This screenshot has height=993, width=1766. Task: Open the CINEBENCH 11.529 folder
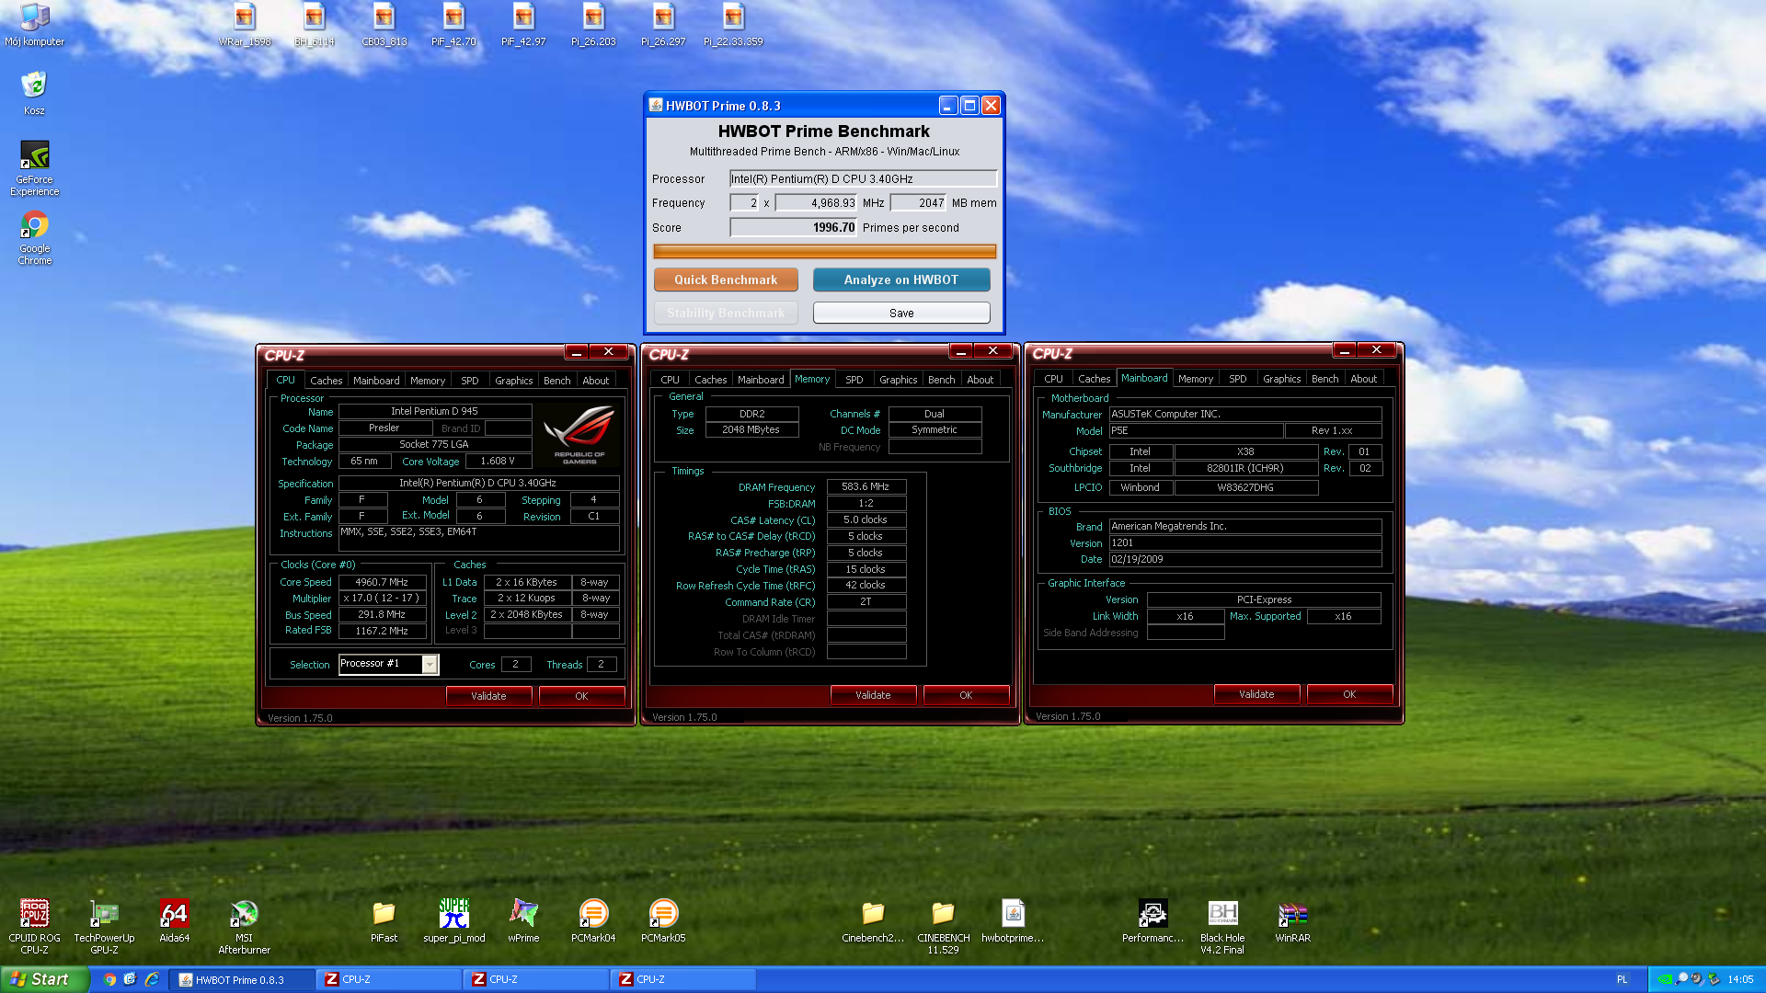point(943,927)
